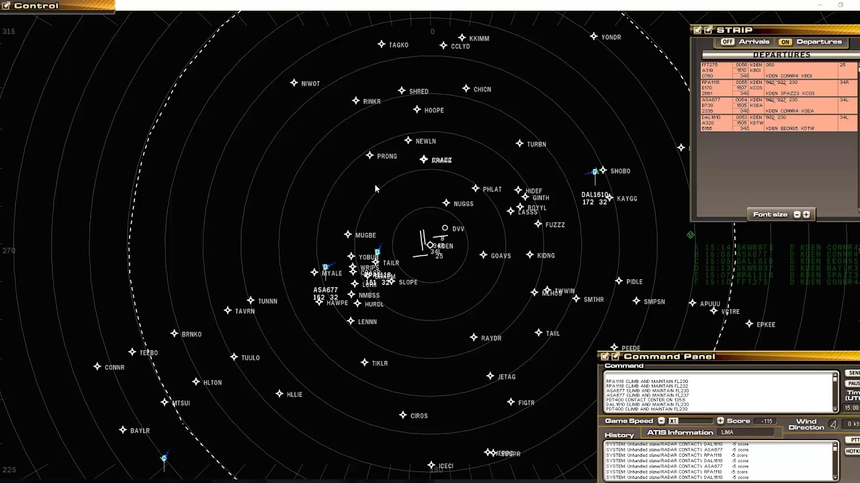Click the NUGGS waypoint marker

tap(447, 203)
